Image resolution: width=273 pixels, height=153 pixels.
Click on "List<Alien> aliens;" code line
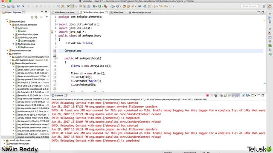pos(79,43)
